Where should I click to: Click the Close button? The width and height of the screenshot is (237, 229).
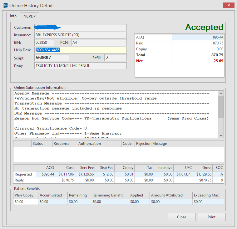(x=181, y=217)
